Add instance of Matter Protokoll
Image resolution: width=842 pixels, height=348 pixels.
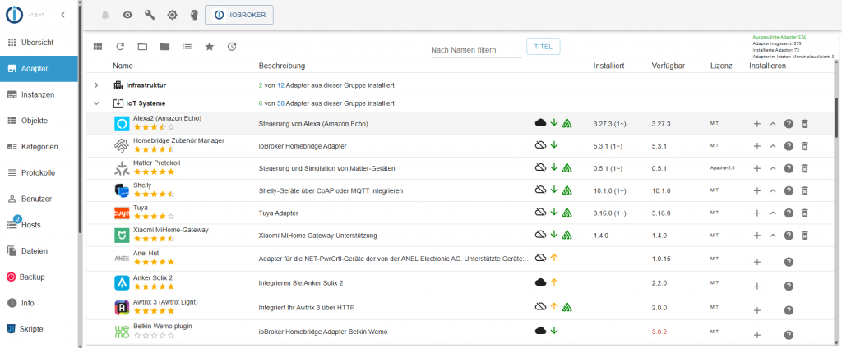757,168
